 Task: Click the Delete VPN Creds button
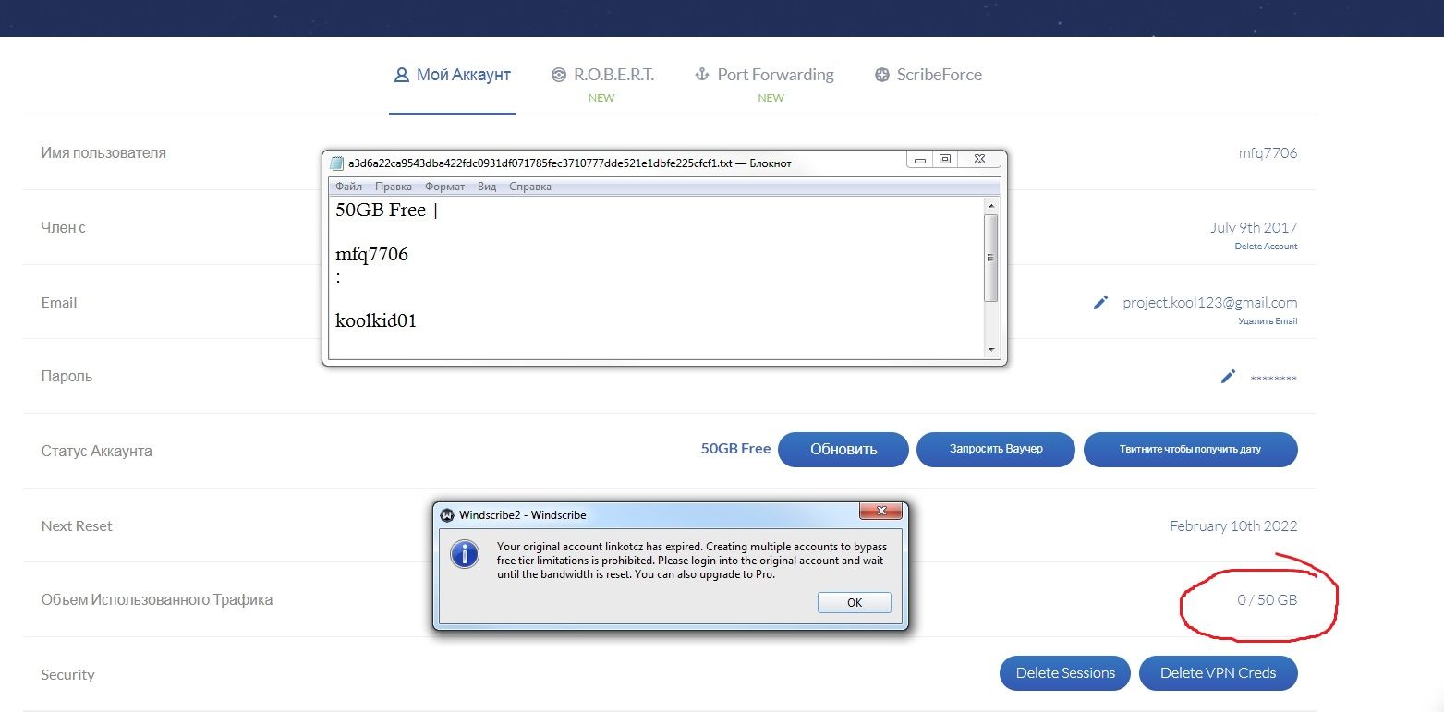pos(1218,673)
